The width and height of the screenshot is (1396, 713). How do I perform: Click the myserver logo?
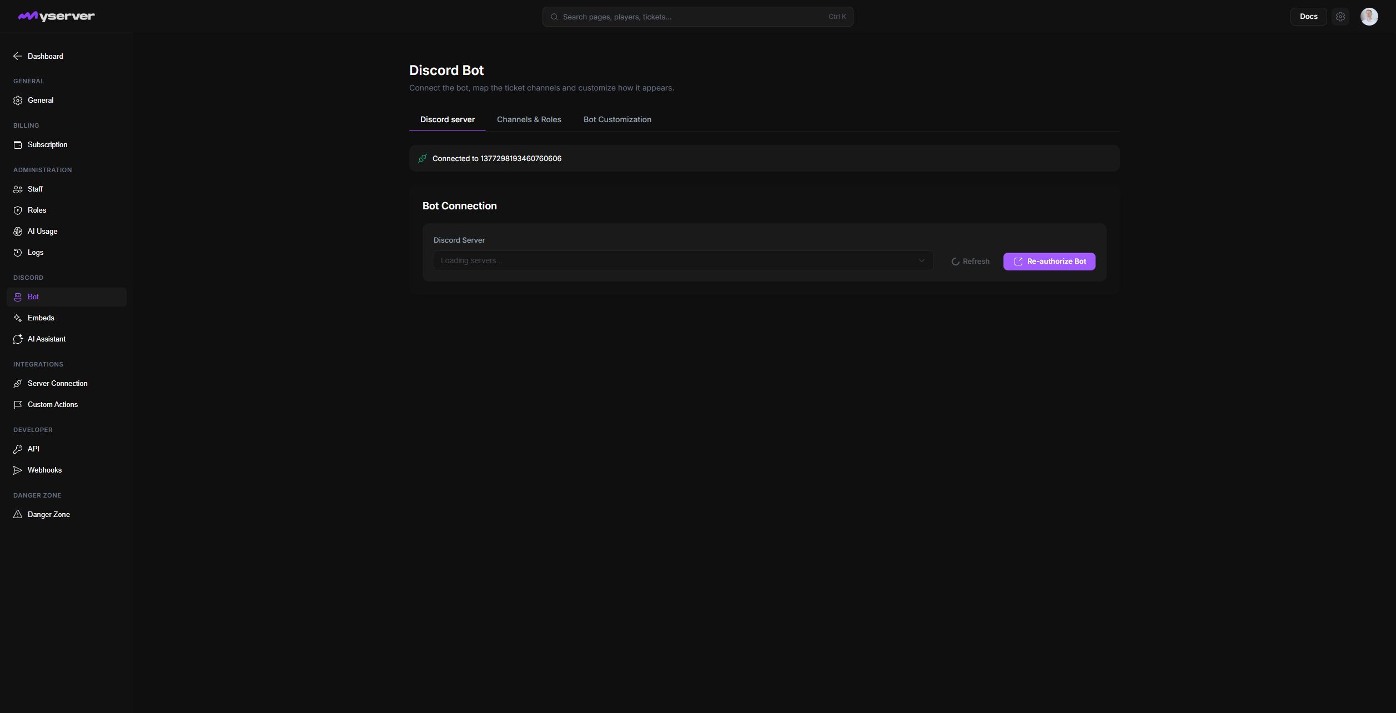[x=56, y=16]
